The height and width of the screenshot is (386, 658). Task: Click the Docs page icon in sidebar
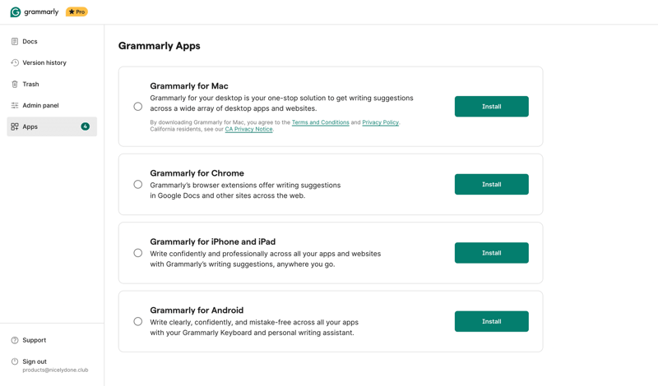coord(15,42)
